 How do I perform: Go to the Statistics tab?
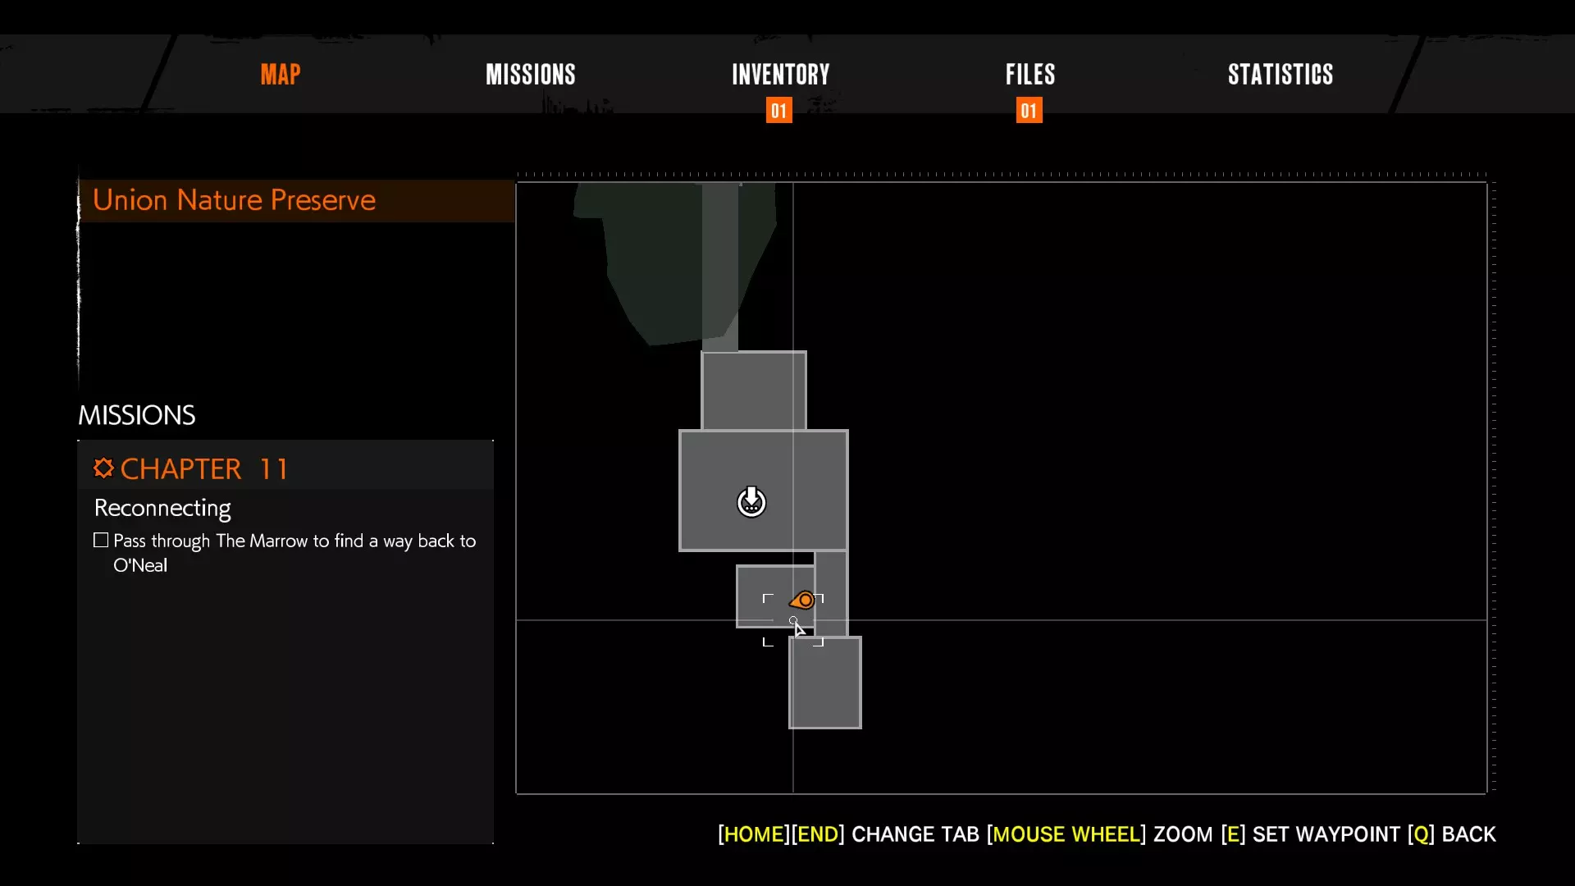pos(1280,75)
